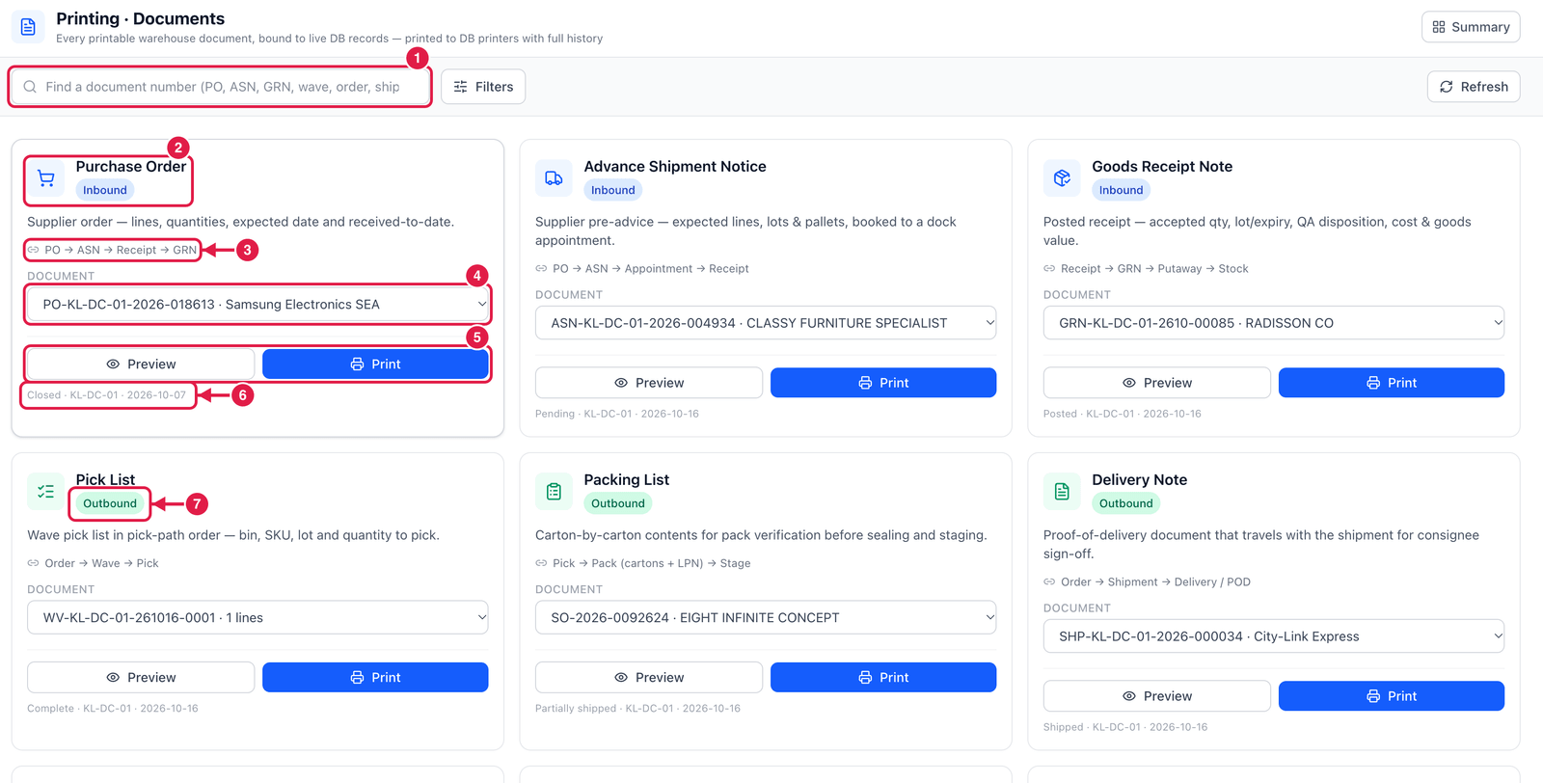
Task: Preview the Goods Receipt Note
Action: (1157, 383)
